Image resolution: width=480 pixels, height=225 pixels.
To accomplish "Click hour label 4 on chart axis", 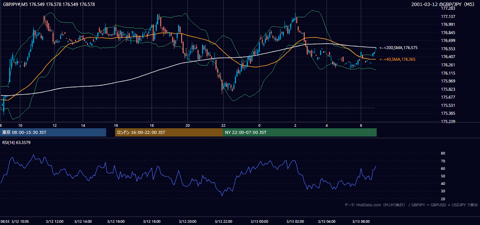I will 327,125.
